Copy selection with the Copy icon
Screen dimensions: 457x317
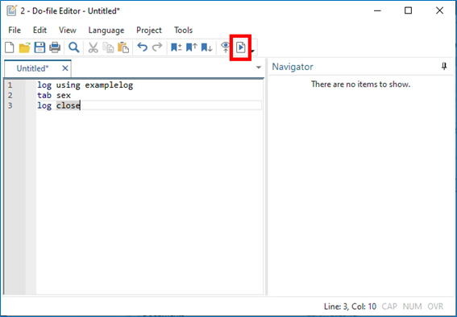click(108, 47)
